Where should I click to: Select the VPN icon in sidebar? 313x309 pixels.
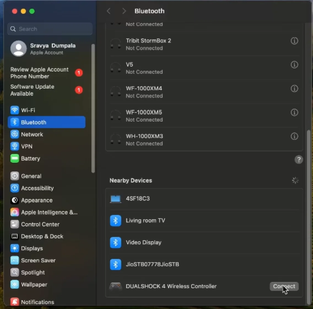[15, 147]
